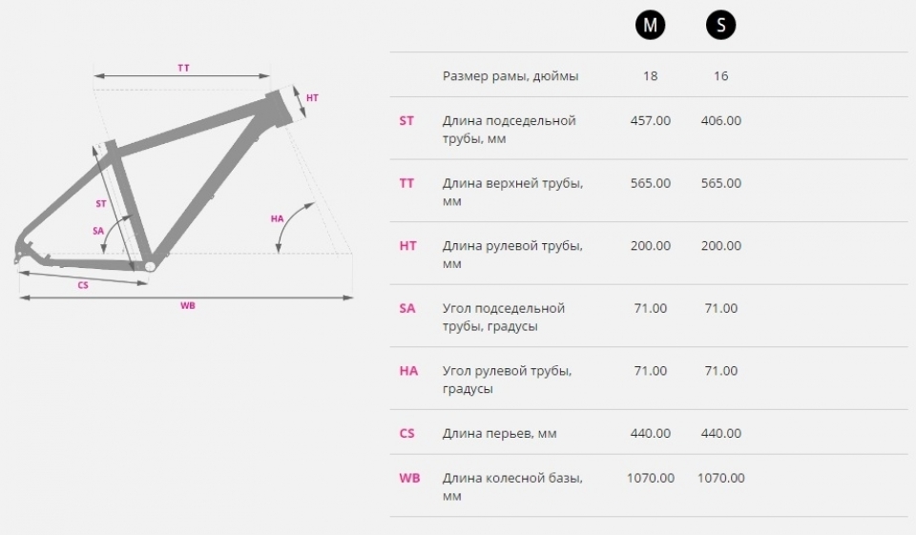Click the HA angle label in the diagram
This screenshot has height=535, width=916.
[278, 218]
